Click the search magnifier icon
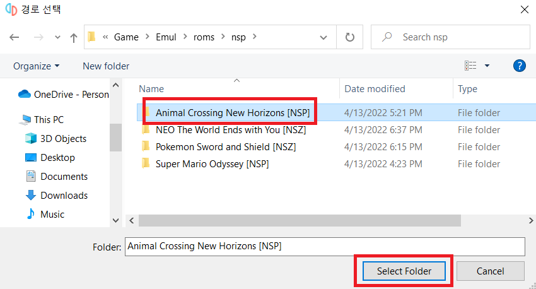Viewport: 536px width, 289px height. (387, 37)
